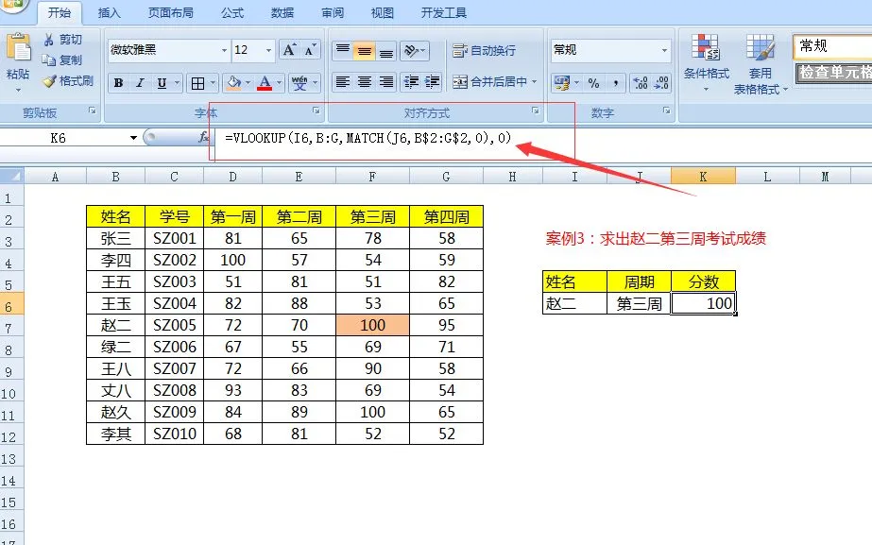The image size is (872, 545).
Task: Open text orientation options
Action: click(414, 51)
